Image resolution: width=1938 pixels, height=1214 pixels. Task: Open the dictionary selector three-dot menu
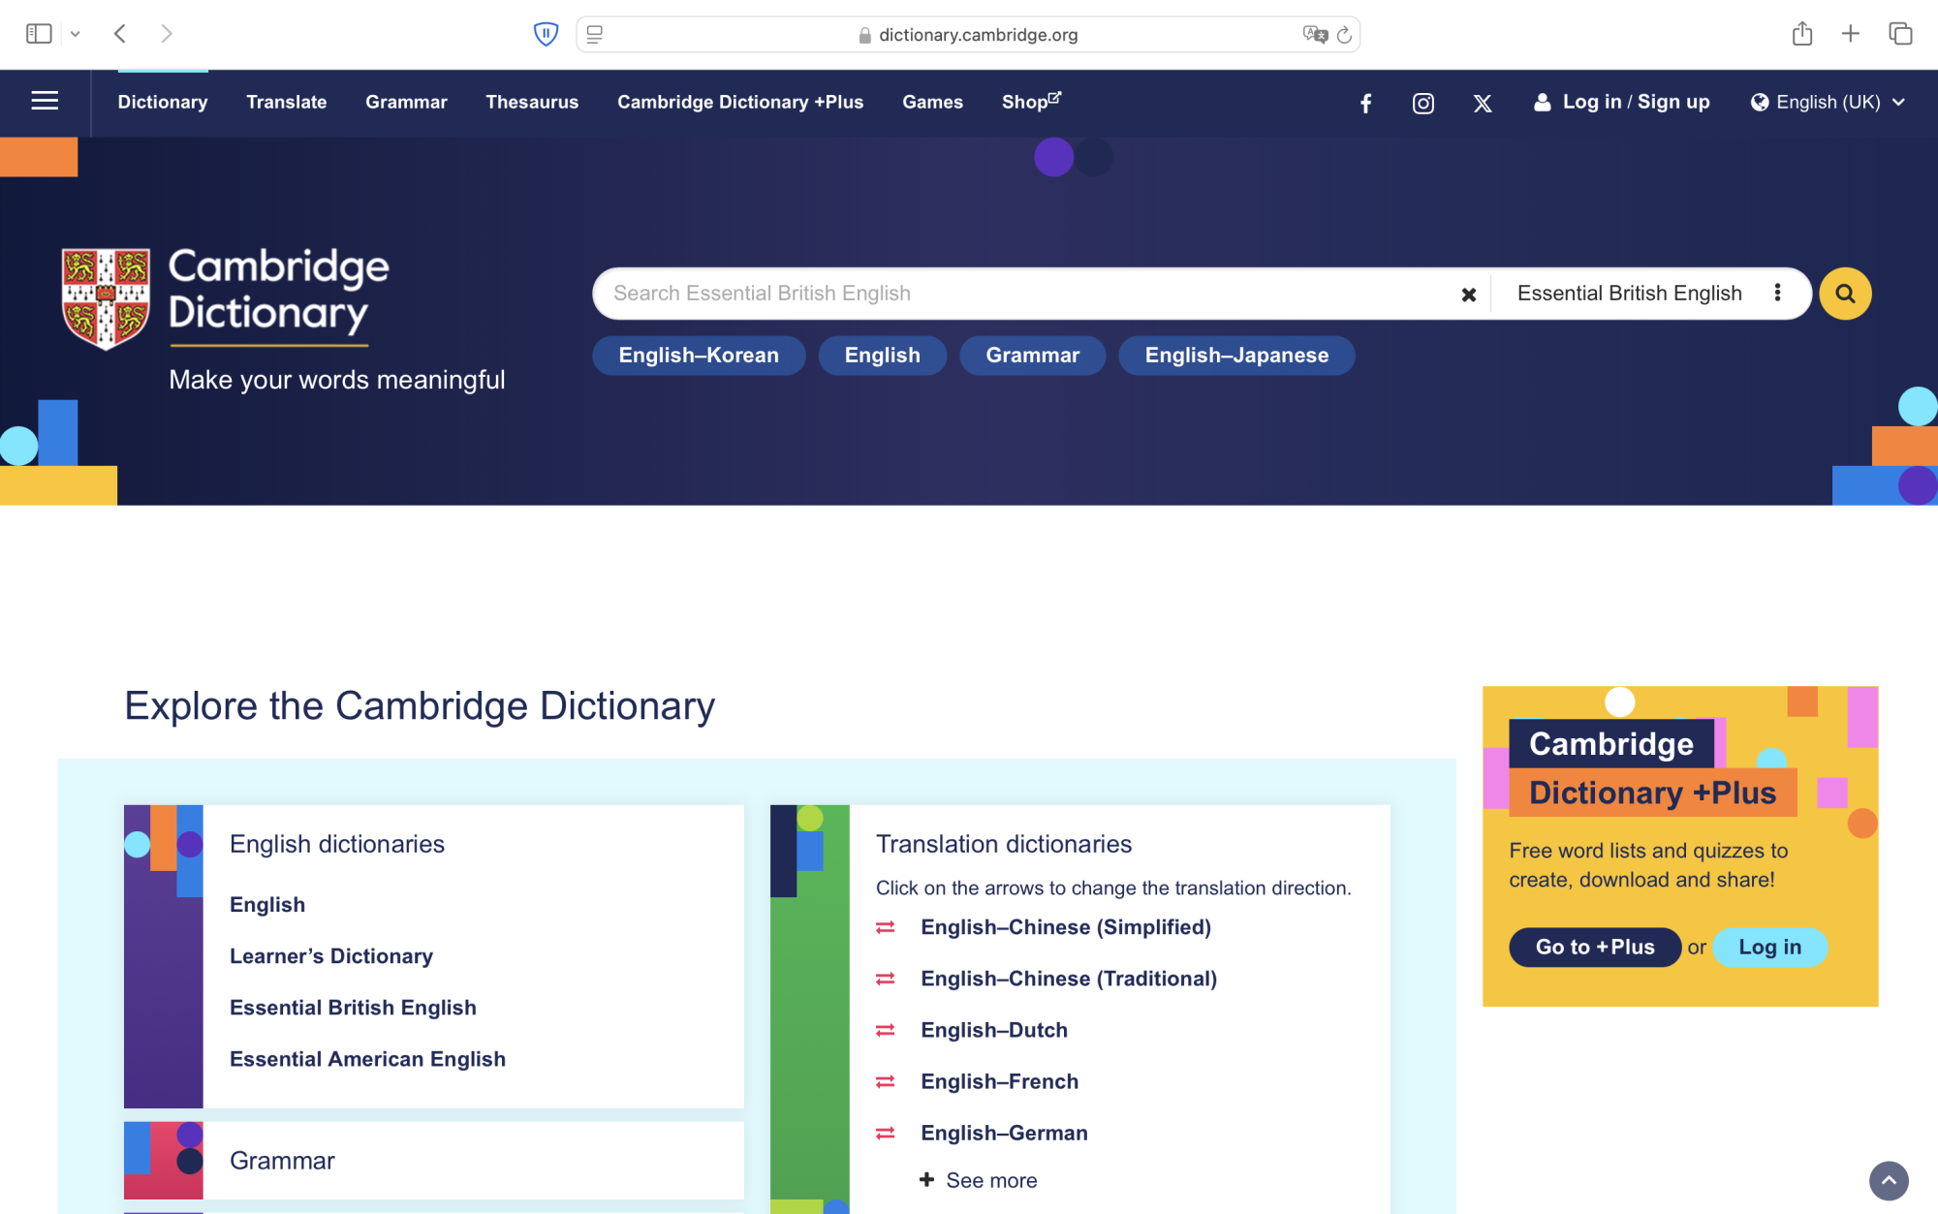(1778, 293)
